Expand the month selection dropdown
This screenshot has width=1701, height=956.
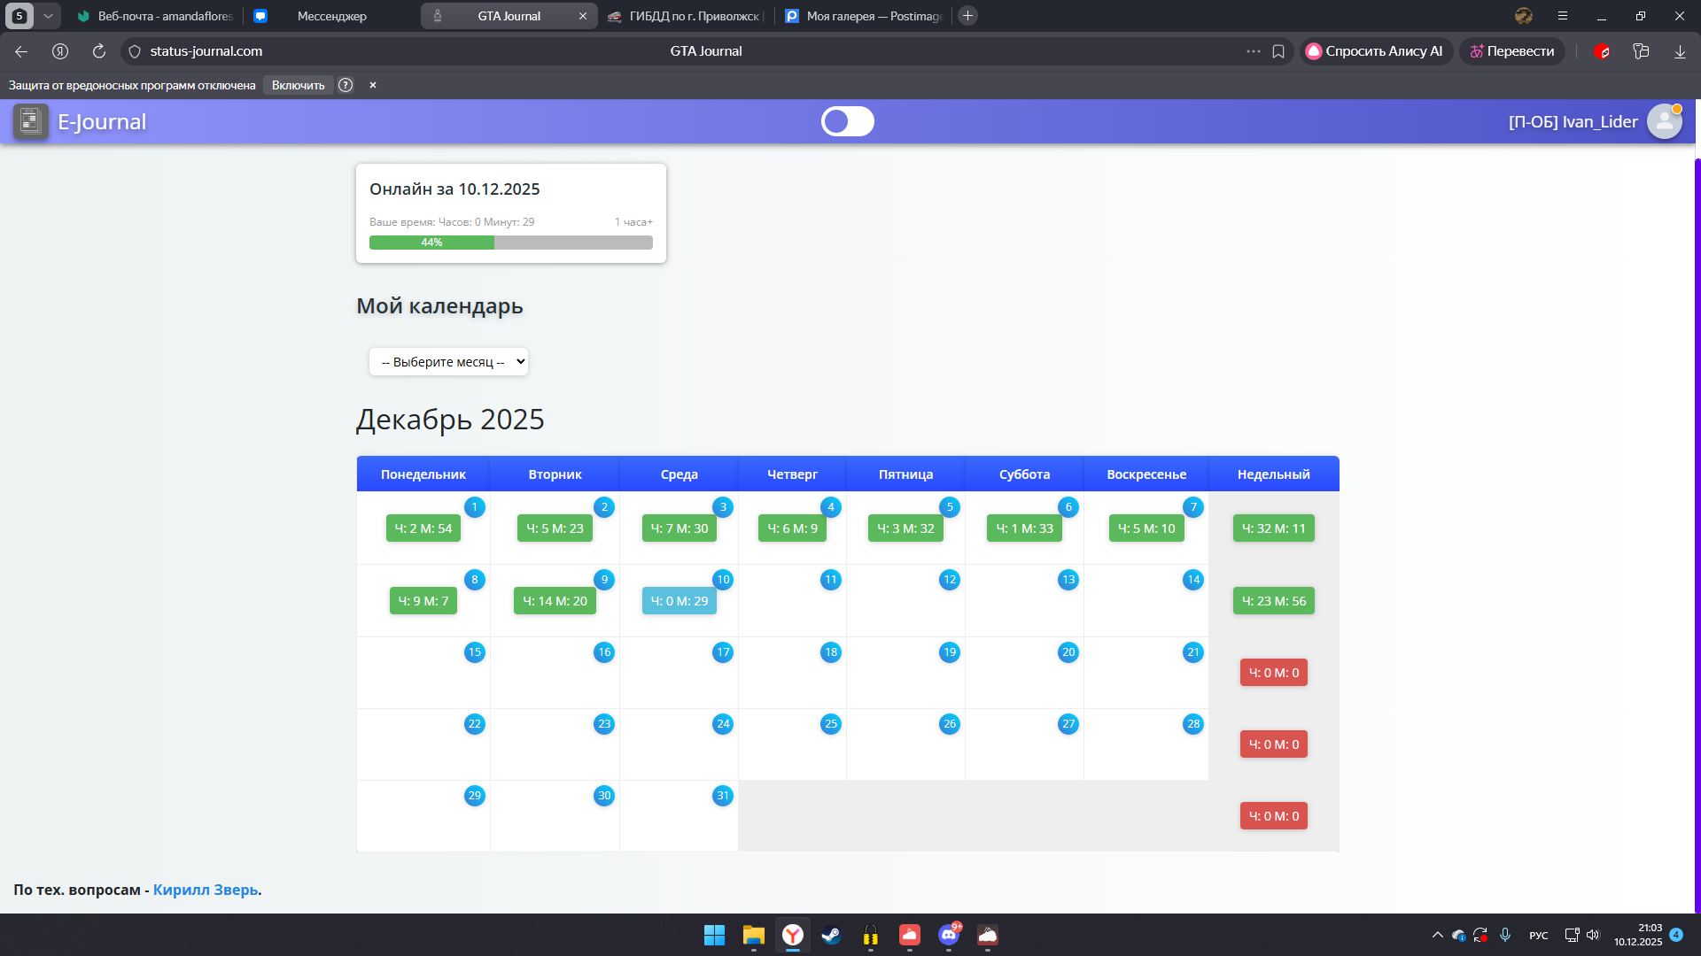(448, 361)
